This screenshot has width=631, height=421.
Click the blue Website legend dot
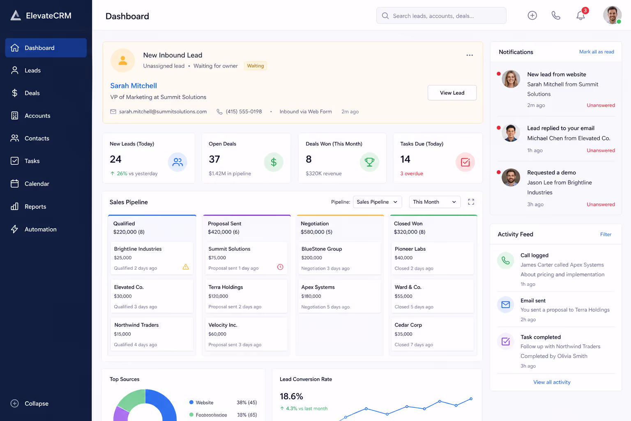(x=191, y=402)
